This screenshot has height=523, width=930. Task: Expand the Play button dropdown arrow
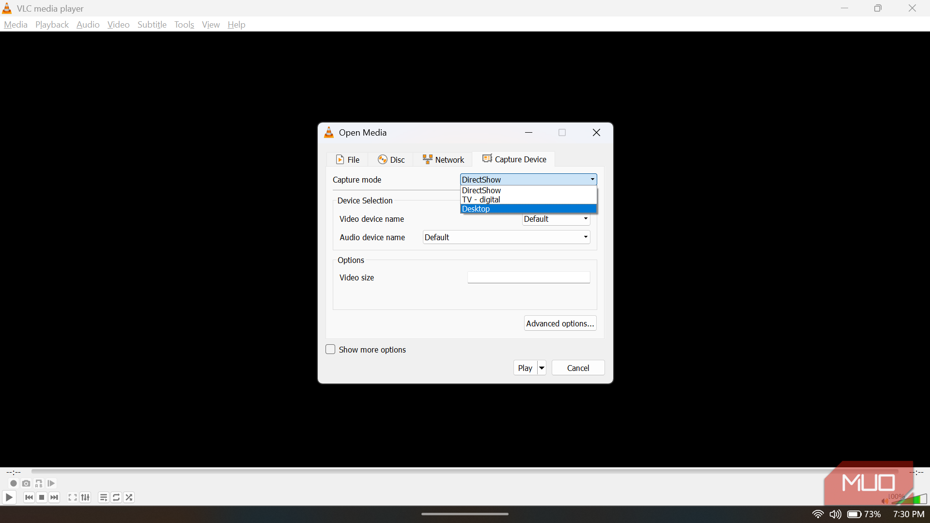(542, 368)
